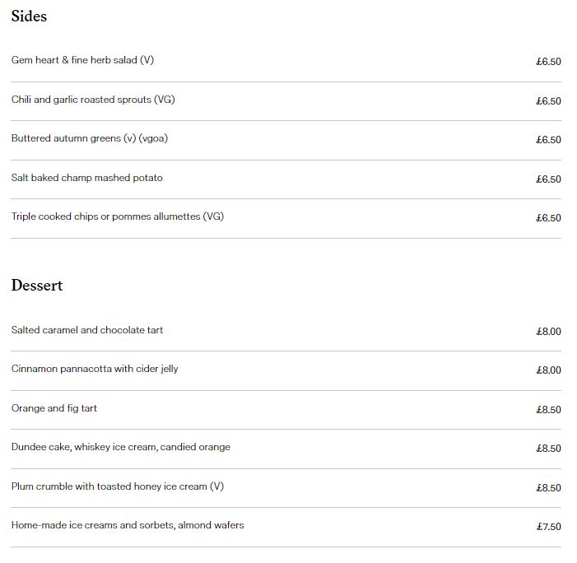Pick Plum crumble with toasted honey ice cream
The height and width of the screenshot is (563, 577).
[118, 486]
